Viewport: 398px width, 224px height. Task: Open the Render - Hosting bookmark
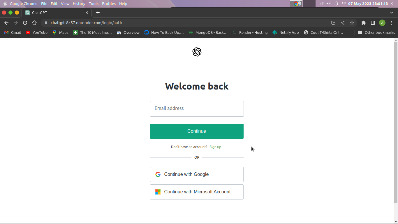click(x=250, y=32)
